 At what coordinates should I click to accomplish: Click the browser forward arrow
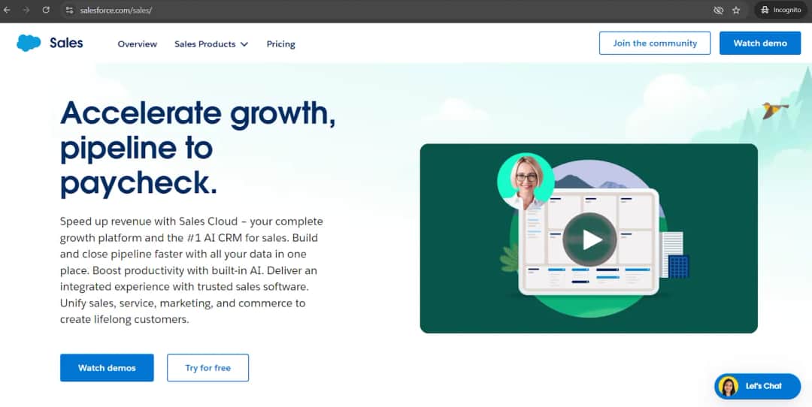(26, 10)
